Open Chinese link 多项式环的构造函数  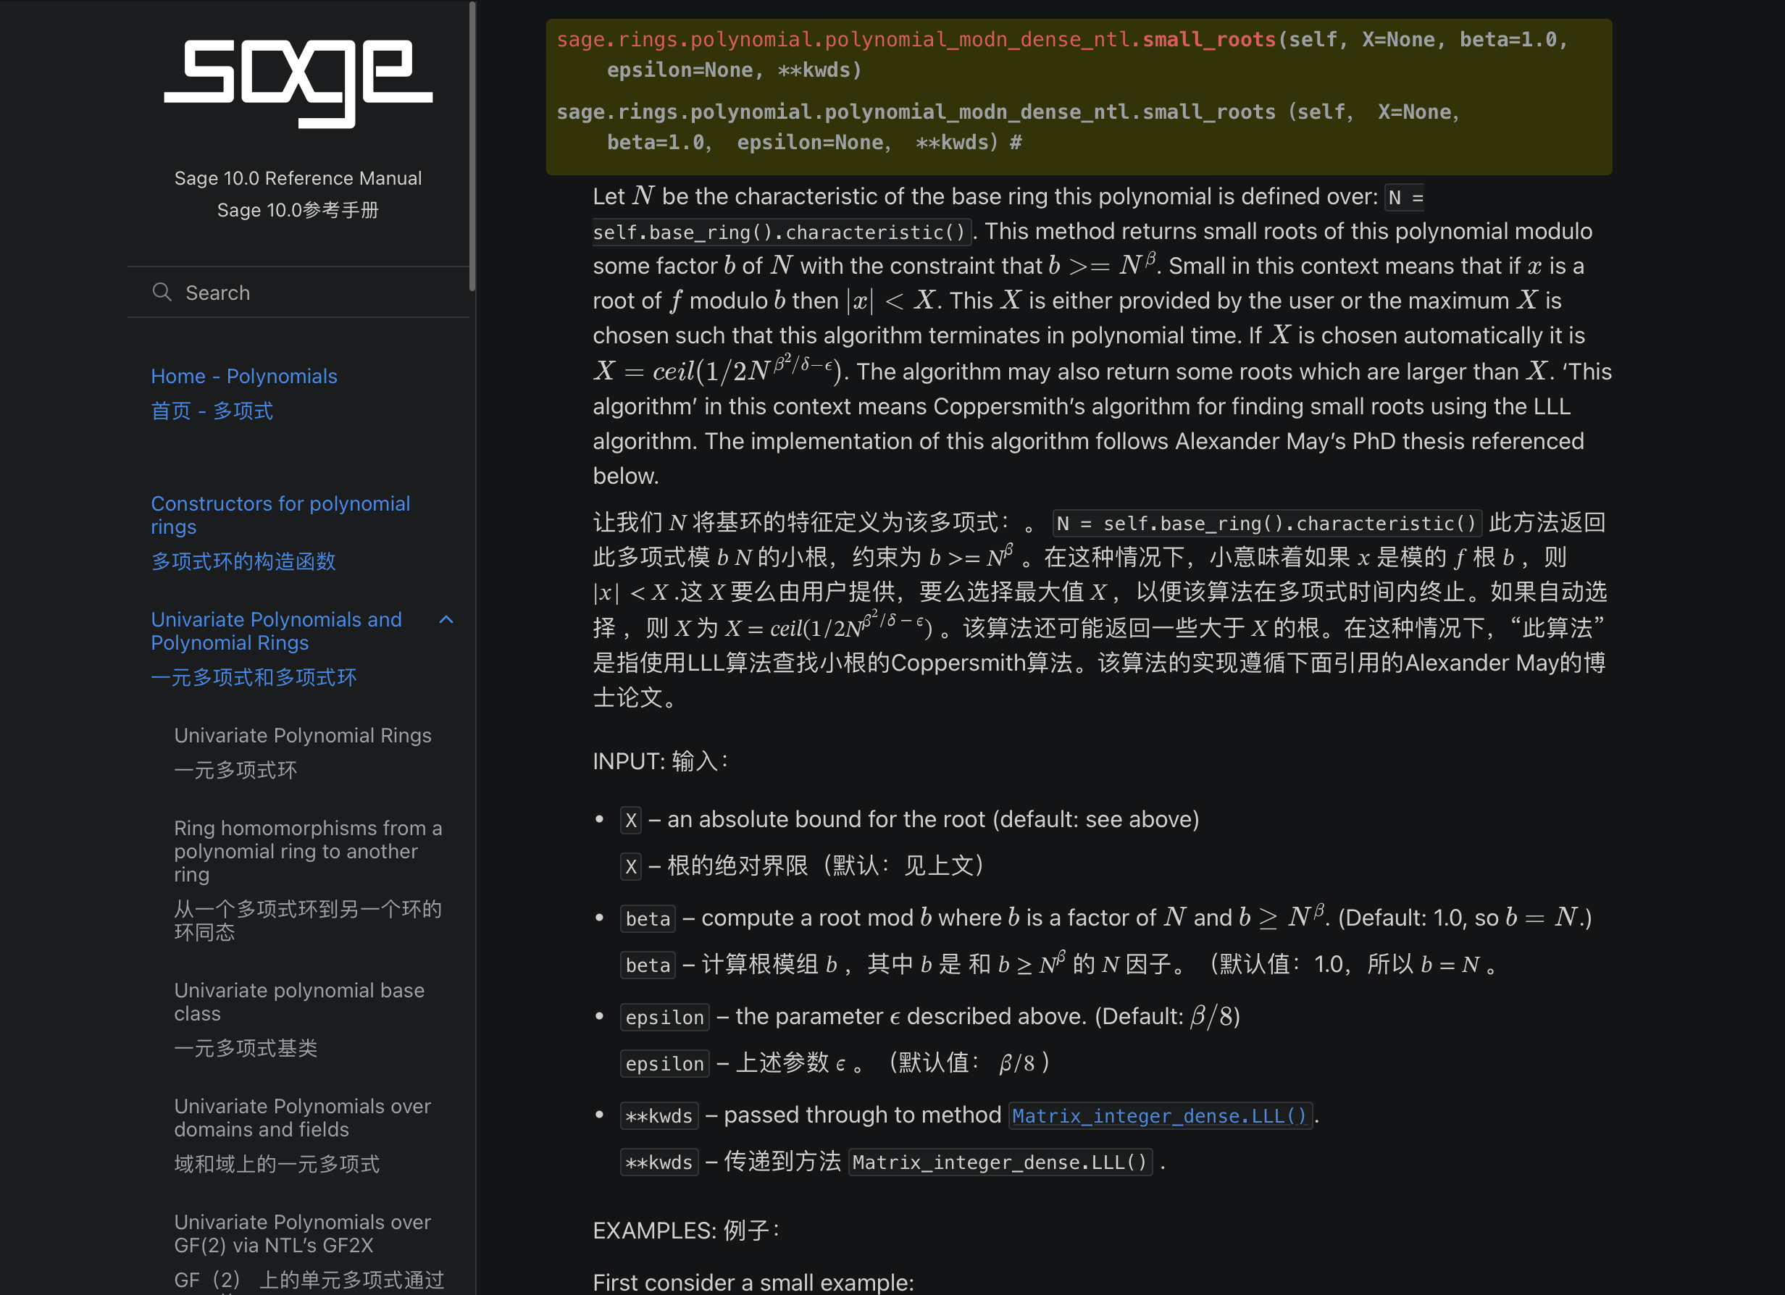243,561
